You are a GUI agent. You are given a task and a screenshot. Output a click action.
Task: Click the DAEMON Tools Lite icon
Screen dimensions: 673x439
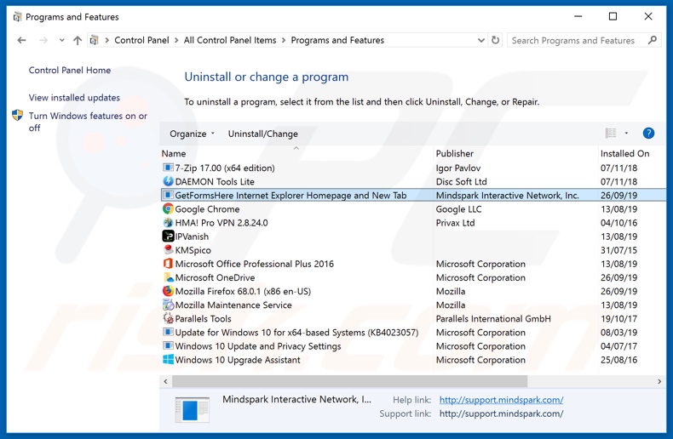click(168, 181)
